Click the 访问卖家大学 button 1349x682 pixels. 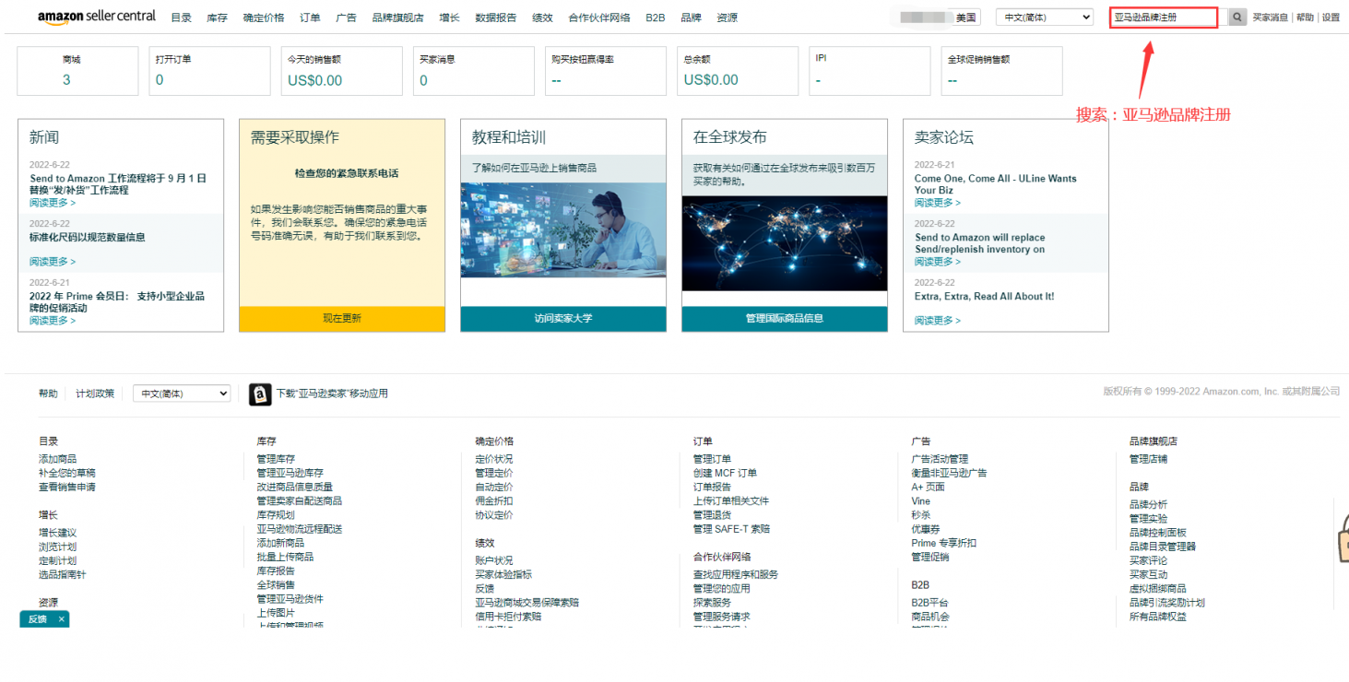[x=563, y=319]
